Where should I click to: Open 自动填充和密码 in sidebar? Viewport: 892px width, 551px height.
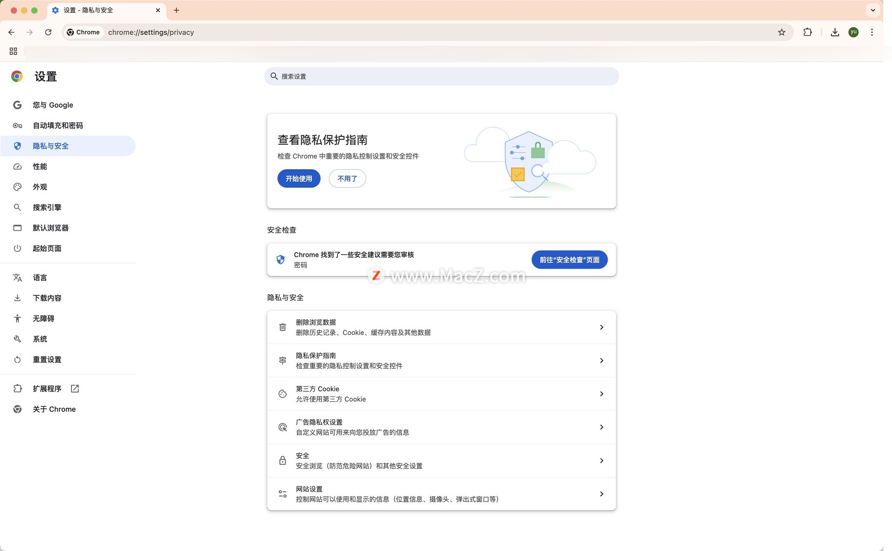point(68,125)
